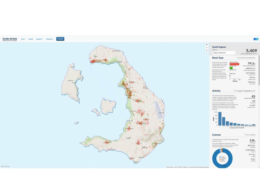Click the 5,409 listings count
The image size is (260, 195).
[251, 51]
